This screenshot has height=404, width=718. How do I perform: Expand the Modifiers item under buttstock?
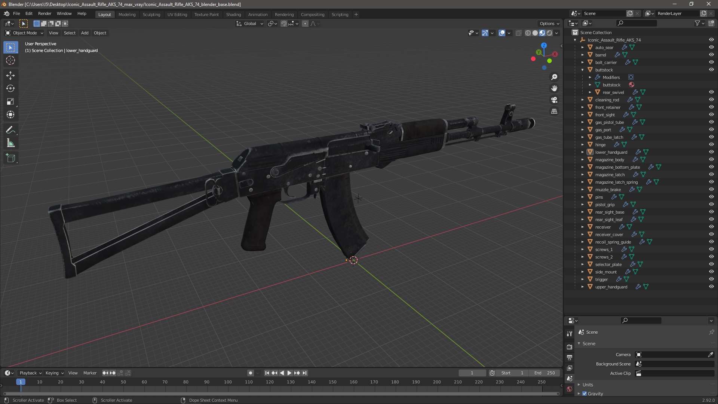(590, 77)
